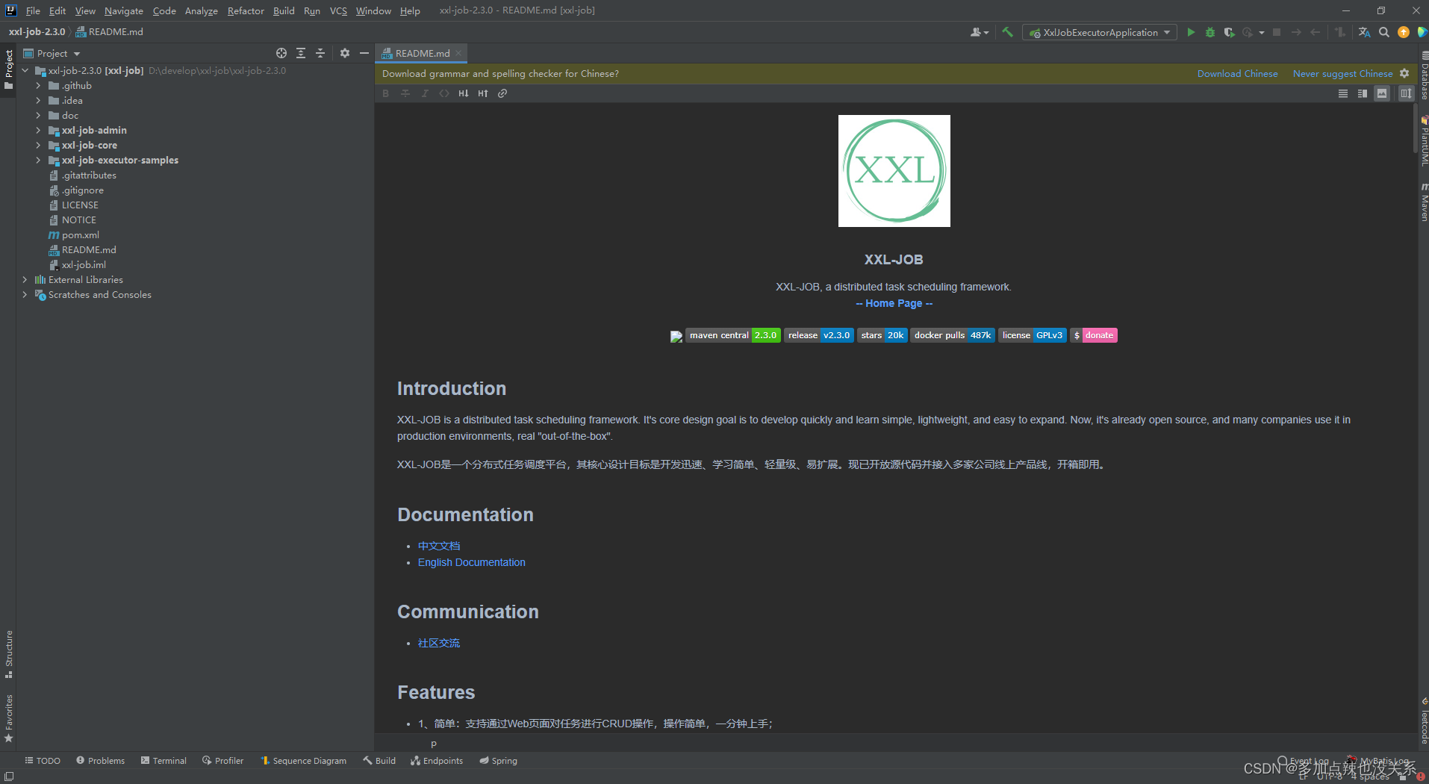The image size is (1429, 784).
Task: Open the Problems tool tab
Action: tap(101, 760)
